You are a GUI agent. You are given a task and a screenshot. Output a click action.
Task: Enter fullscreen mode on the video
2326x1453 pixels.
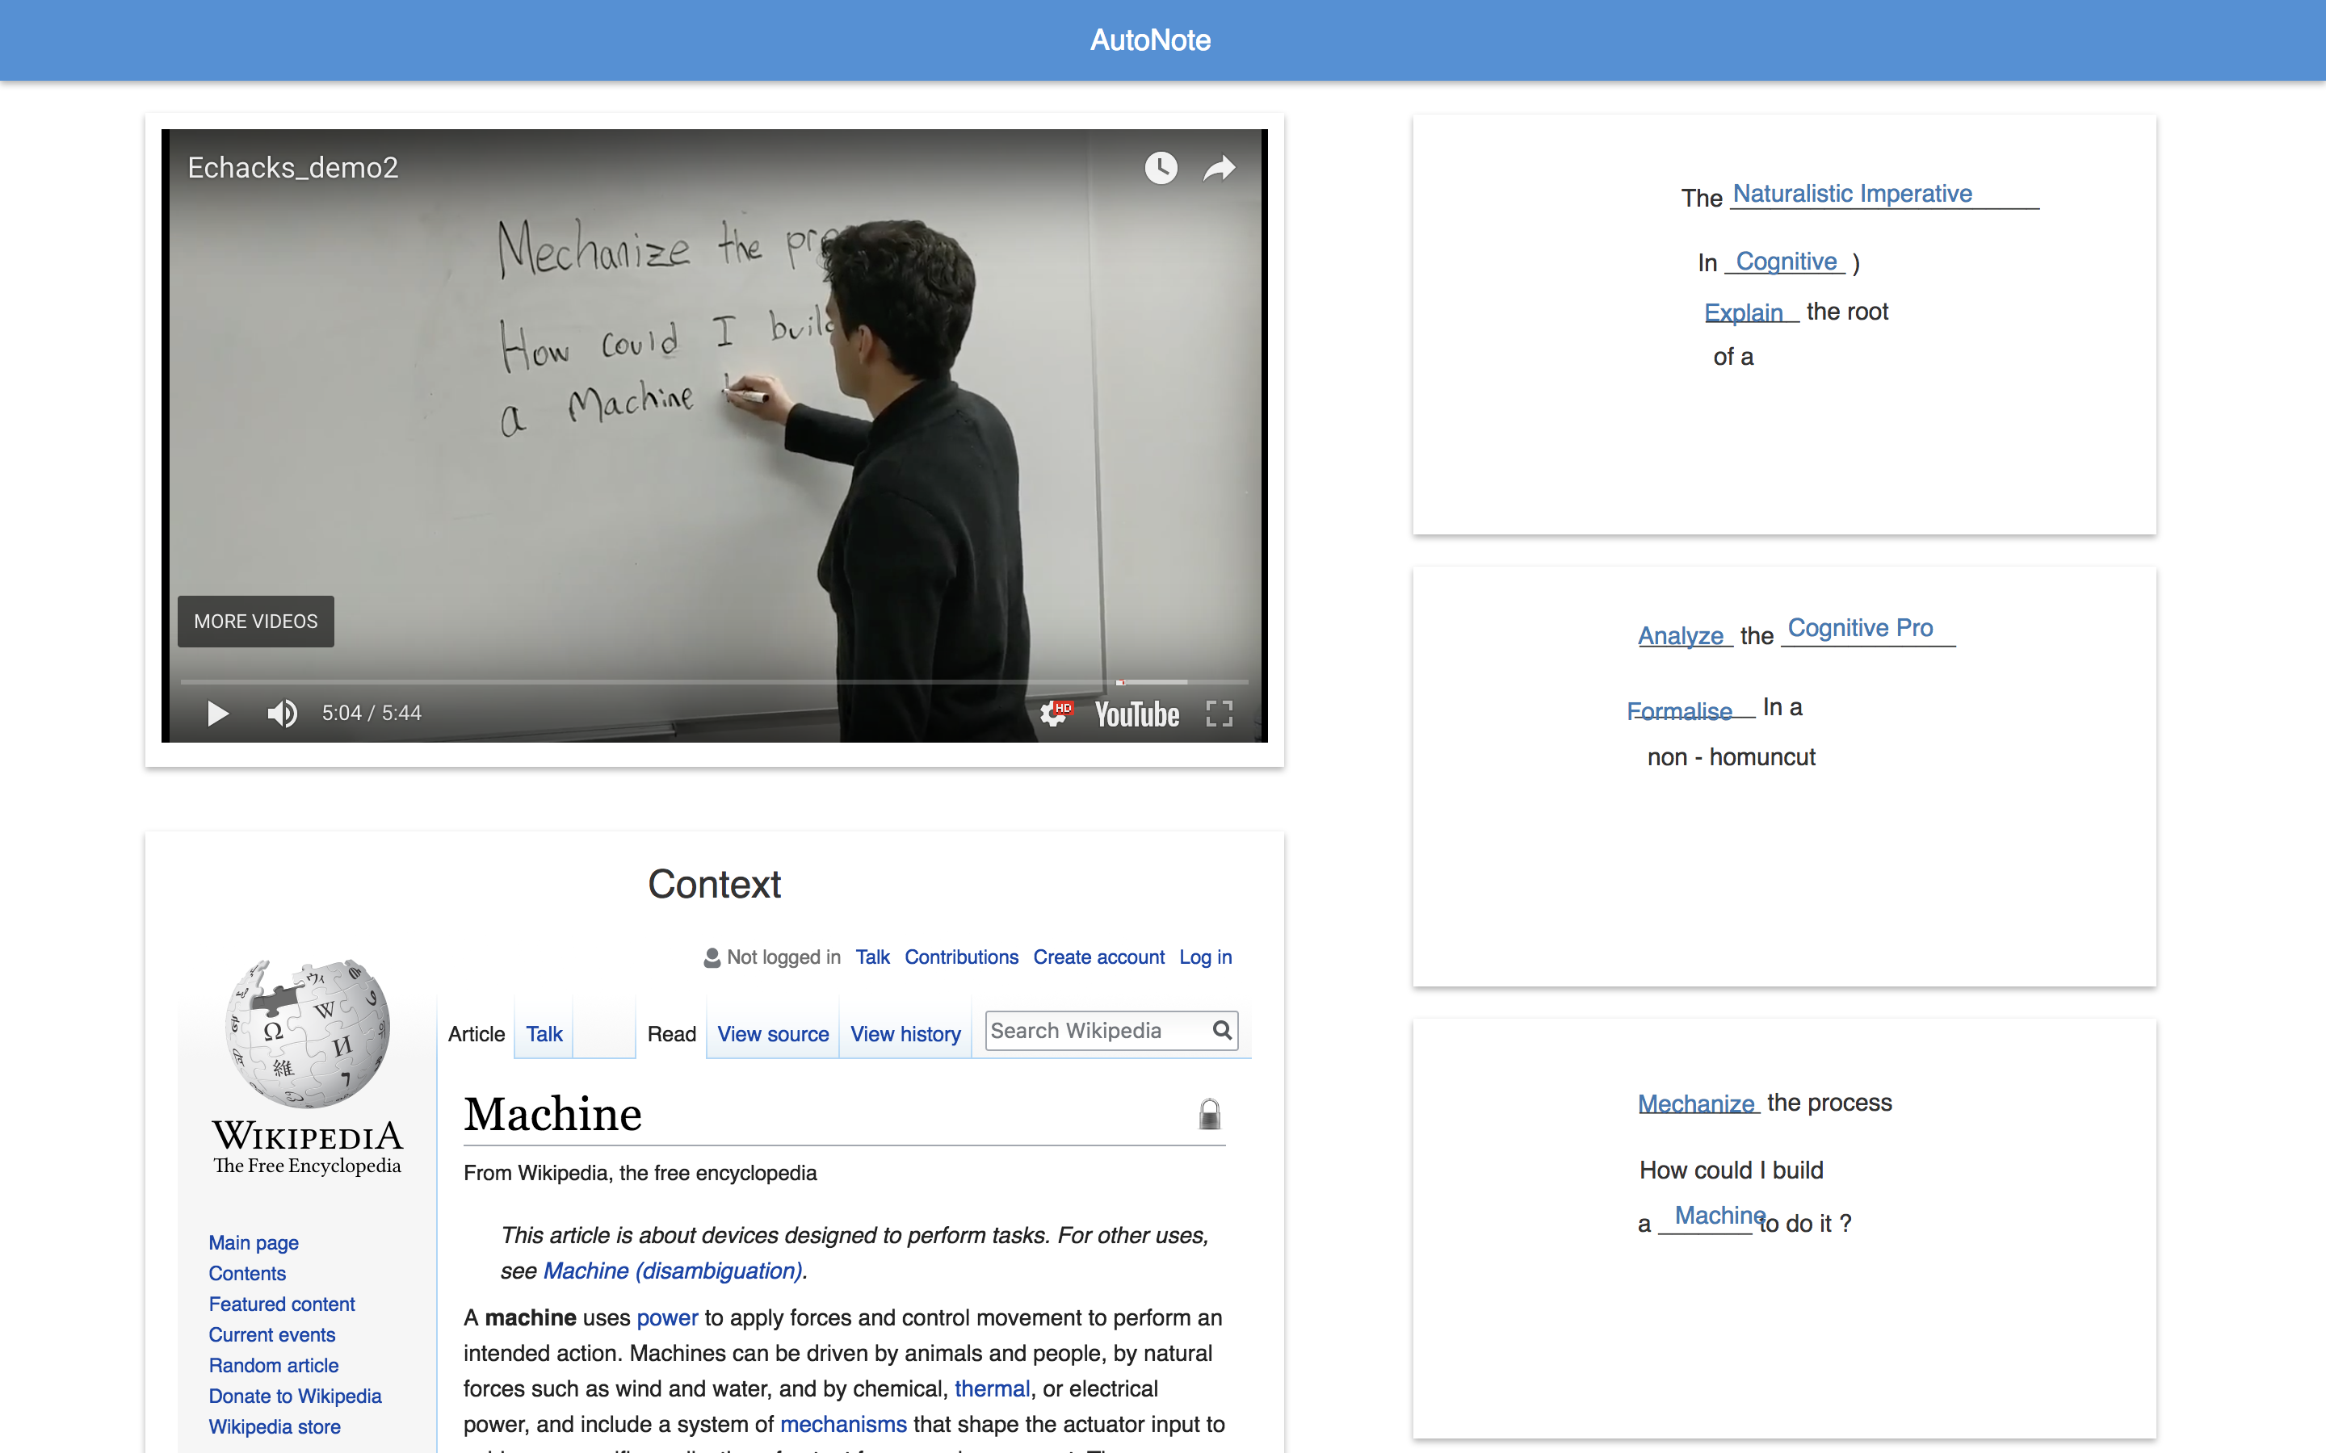(1219, 713)
